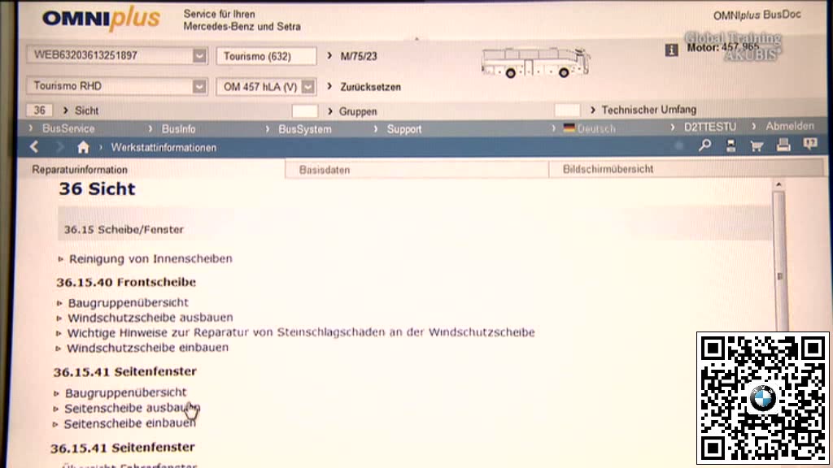
Task: Open Baugruppenübersicht under Frontscheibe
Action: tap(128, 302)
